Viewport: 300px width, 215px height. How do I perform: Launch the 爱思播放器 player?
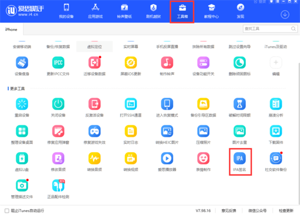coord(167,158)
